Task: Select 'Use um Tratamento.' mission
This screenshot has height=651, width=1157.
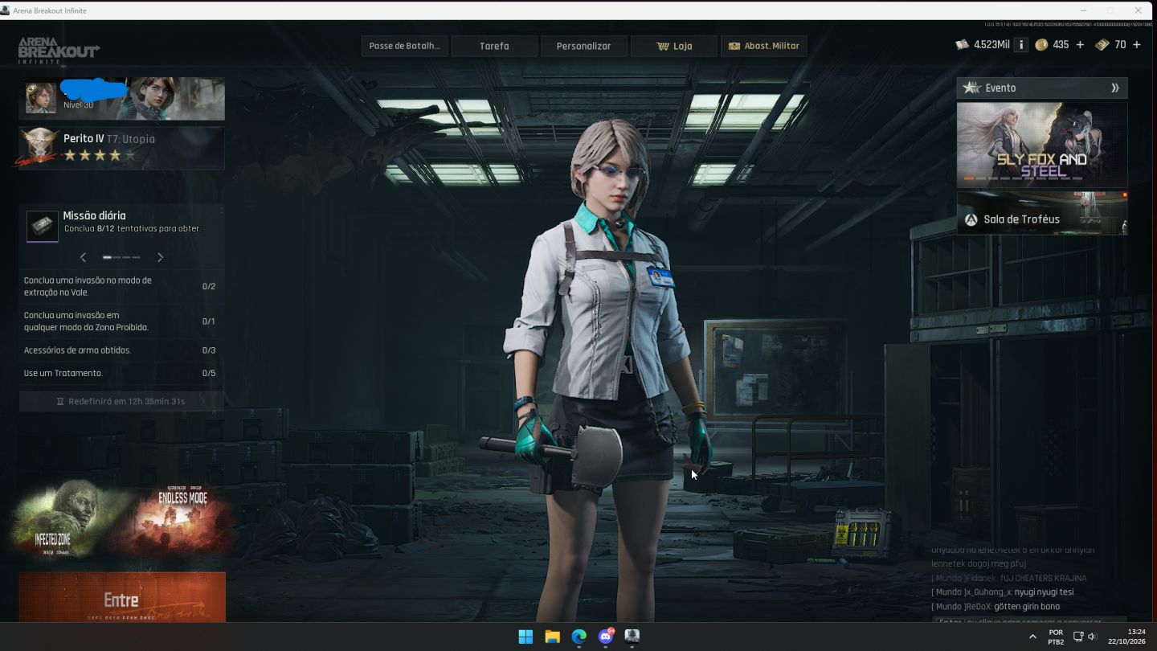Action: pyautogui.click(x=121, y=373)
